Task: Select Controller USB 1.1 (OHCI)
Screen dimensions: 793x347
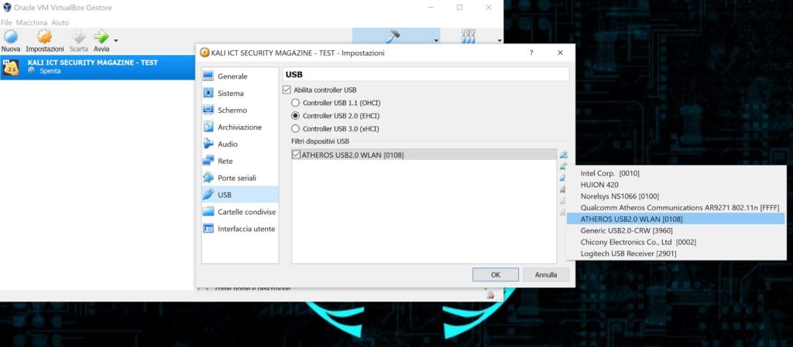Action: tap(295, 103)
